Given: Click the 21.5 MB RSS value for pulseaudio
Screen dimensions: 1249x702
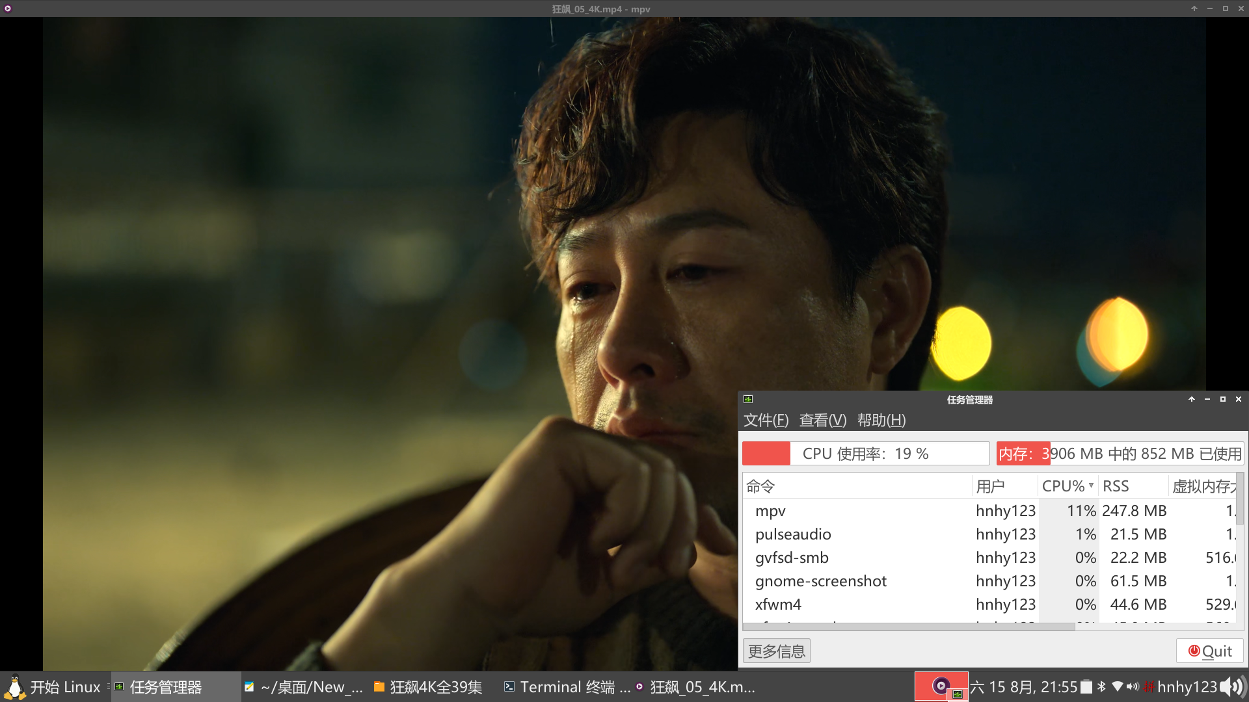Looking at the screenshot, I should [1138, 534].
